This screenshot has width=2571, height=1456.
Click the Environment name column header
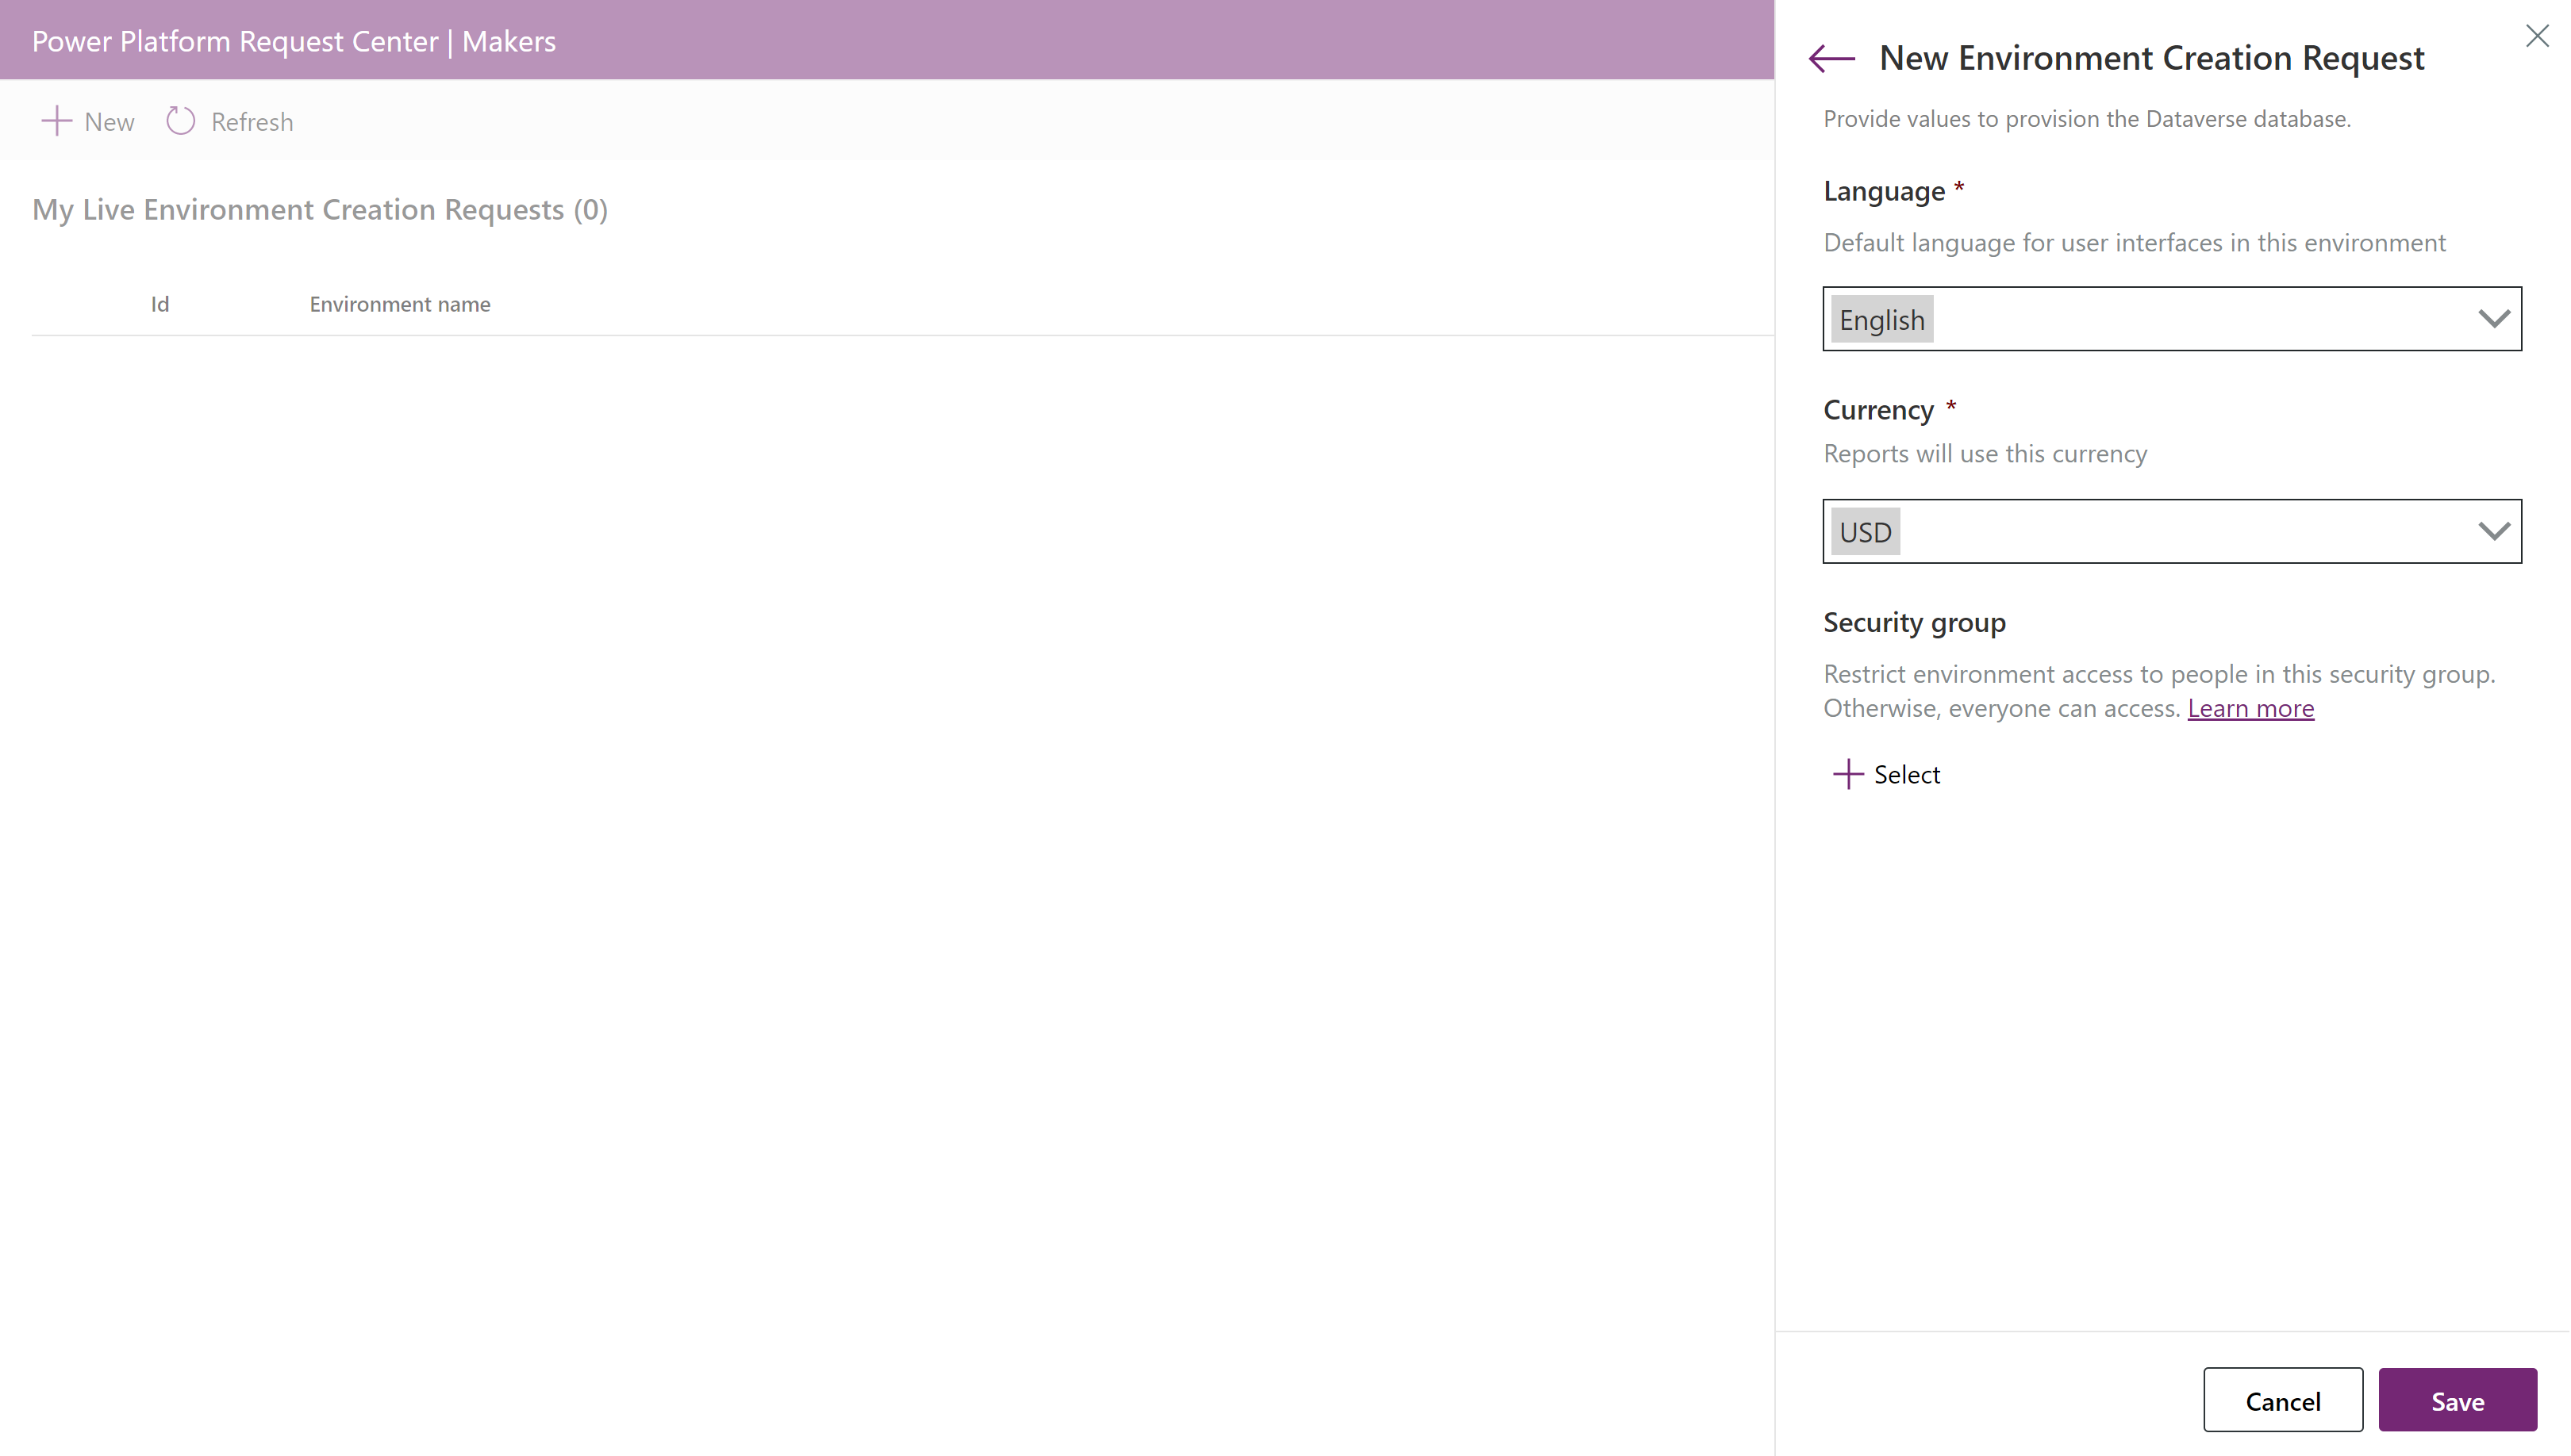[x=399, y=304]
